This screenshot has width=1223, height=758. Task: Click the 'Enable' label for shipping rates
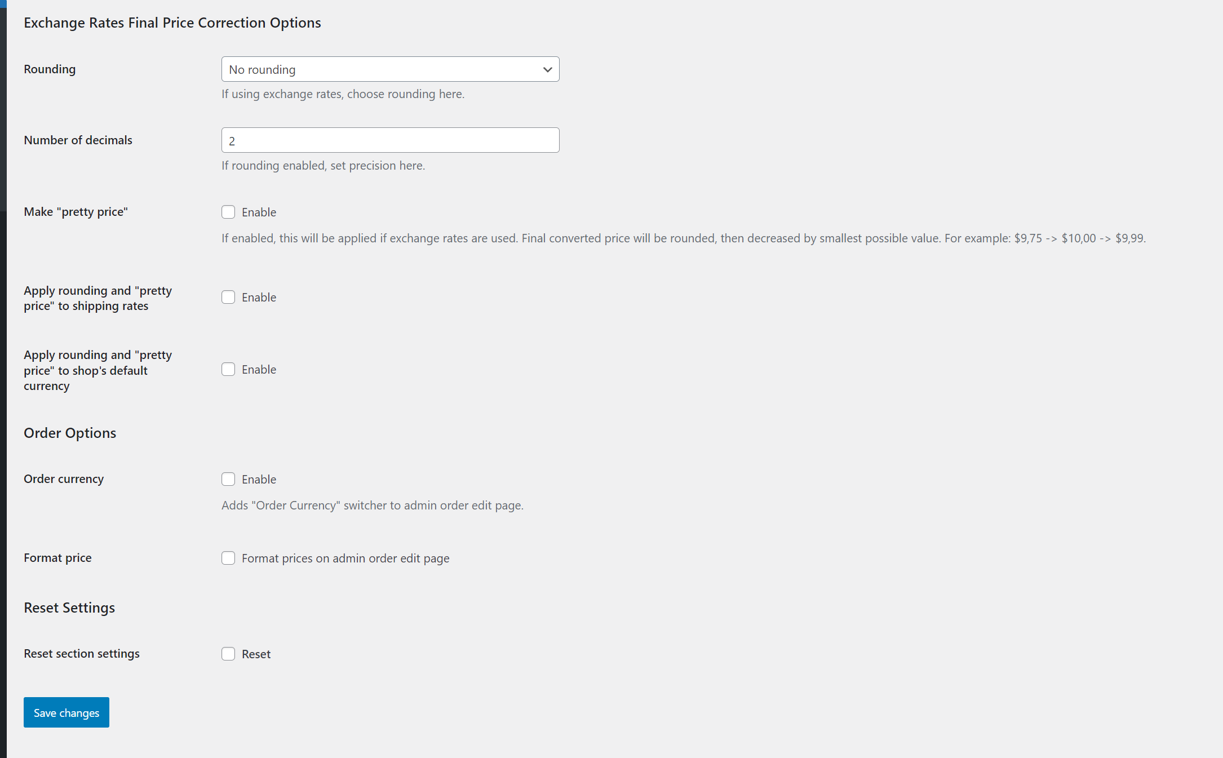click(x=259, y=298)
